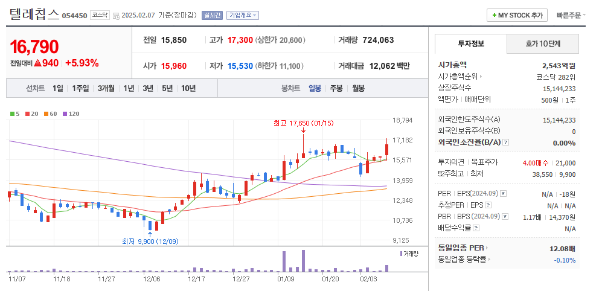Select the 1년 line chart period
Screen dimensions: 602x291
pyautogui.click(x=129, y=88)
